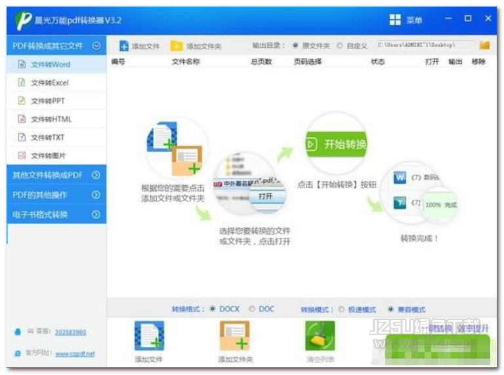Image resolution: width=504 pixels, height=375 pixels.
Task: Select the 自定义 output radio button
Action: tap(340, 46)
